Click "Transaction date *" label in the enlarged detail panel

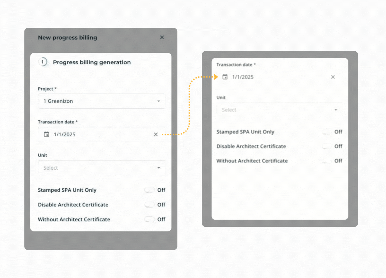click(x=236, y=65)
